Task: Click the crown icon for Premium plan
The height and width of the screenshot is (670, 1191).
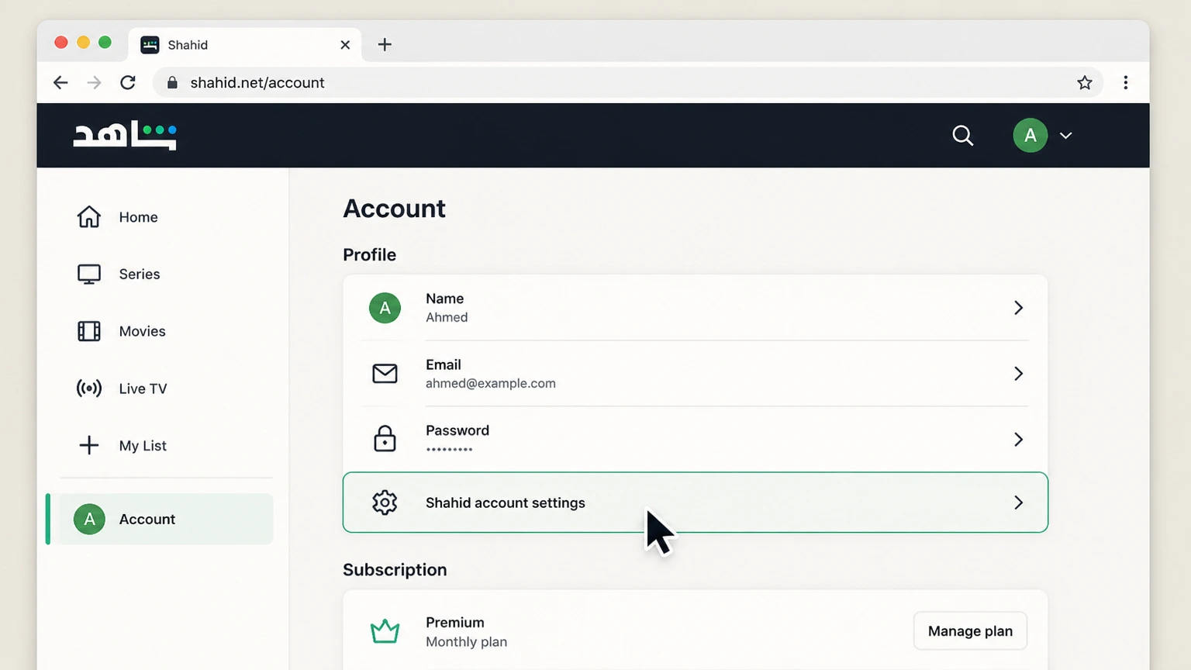Action: 385,631
